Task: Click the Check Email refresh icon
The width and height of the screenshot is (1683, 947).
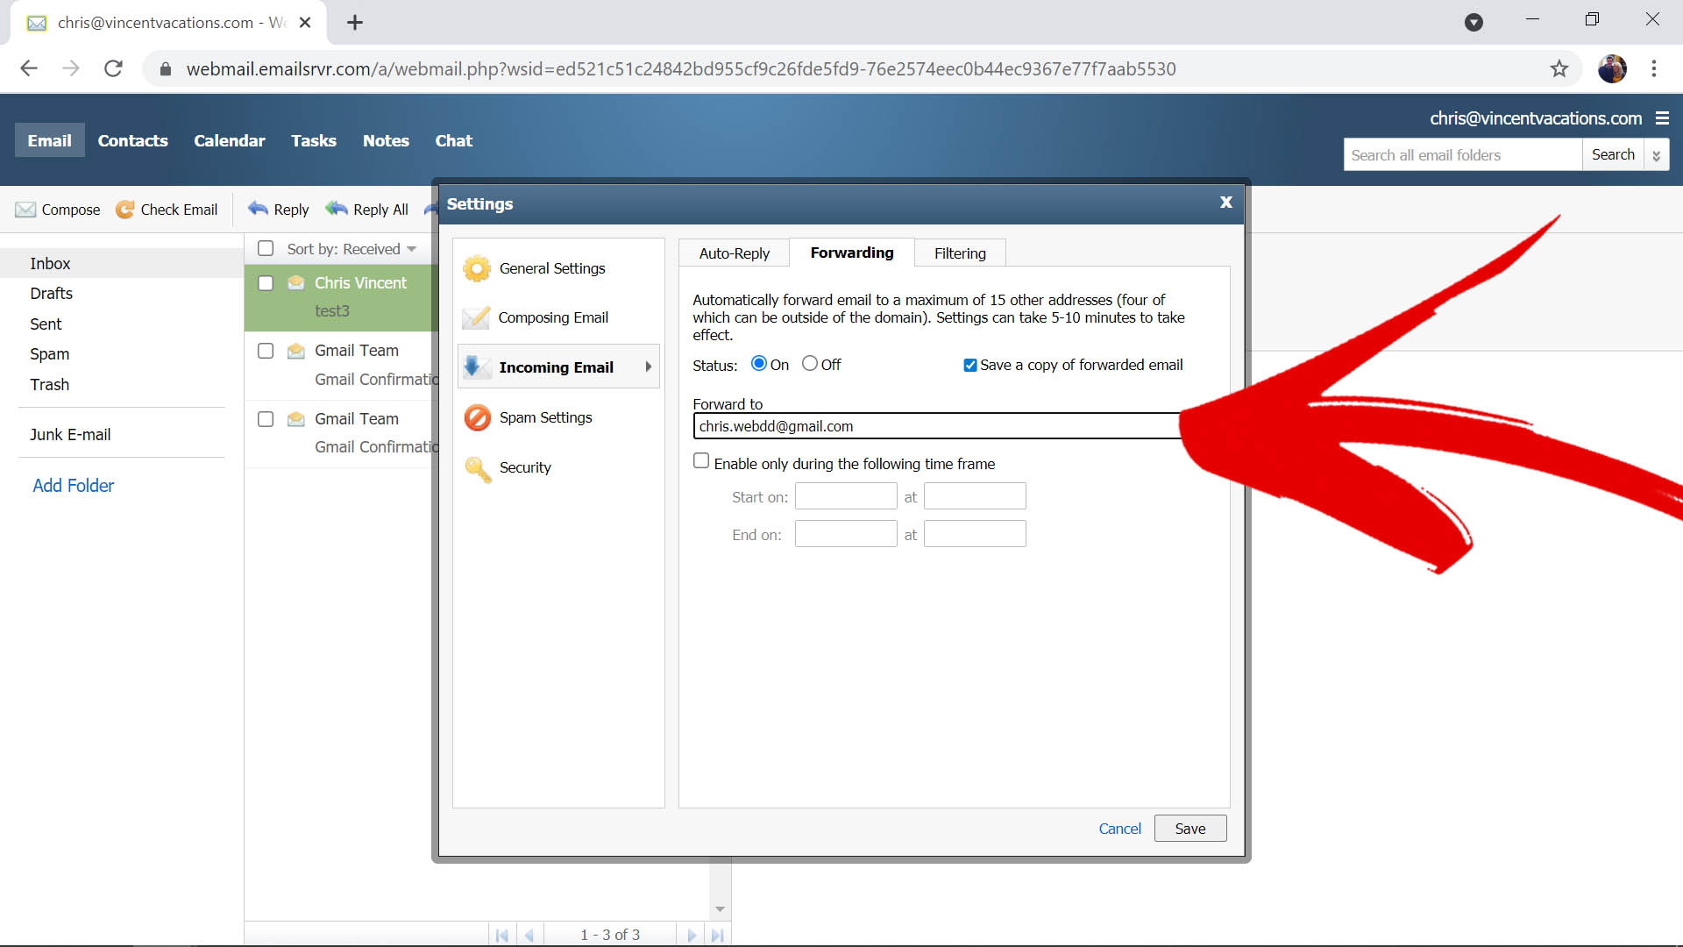Action: pyautogui.click(x=125, y=210)
